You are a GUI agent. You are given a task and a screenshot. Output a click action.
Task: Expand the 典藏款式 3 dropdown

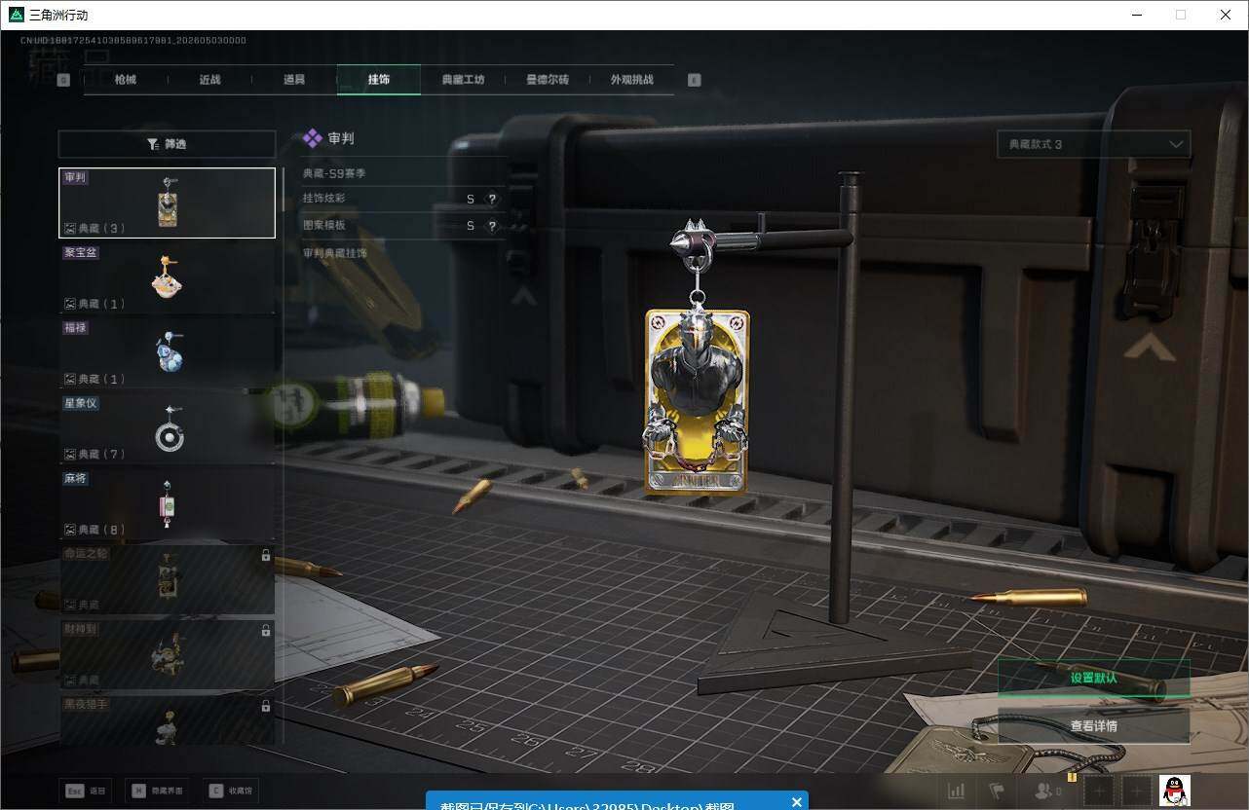(x=1093, y=144)
